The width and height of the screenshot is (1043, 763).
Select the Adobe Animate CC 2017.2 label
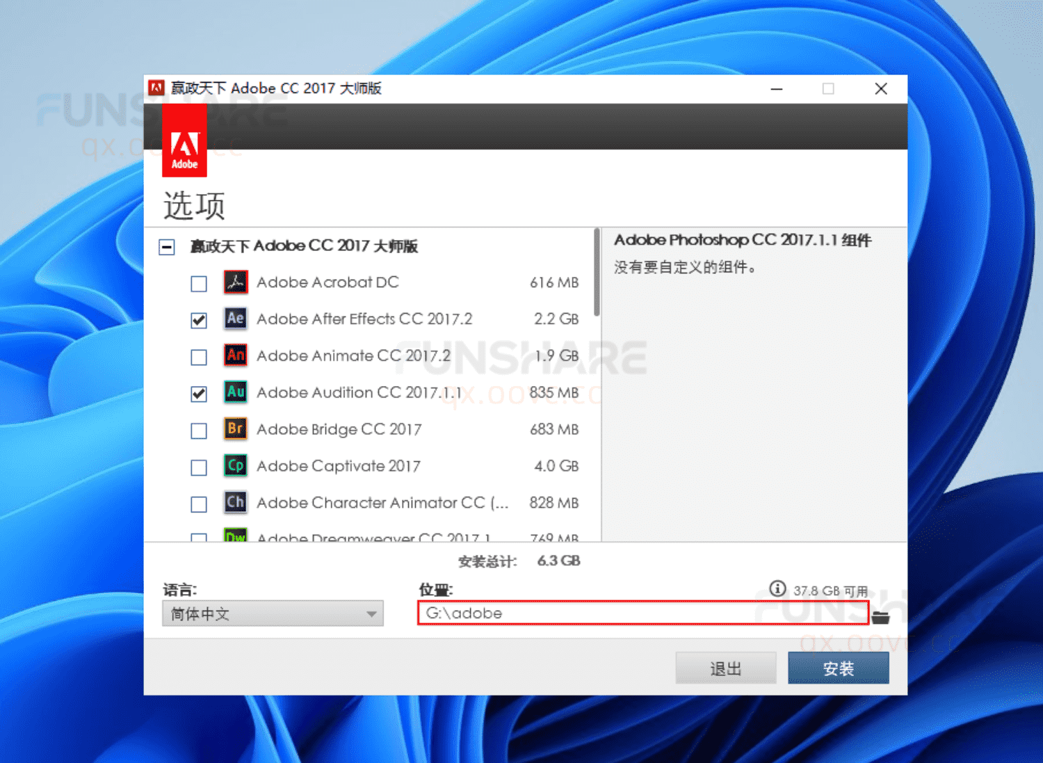[353, 355]
